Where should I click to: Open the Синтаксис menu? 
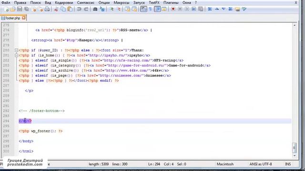tap(86, 2)
